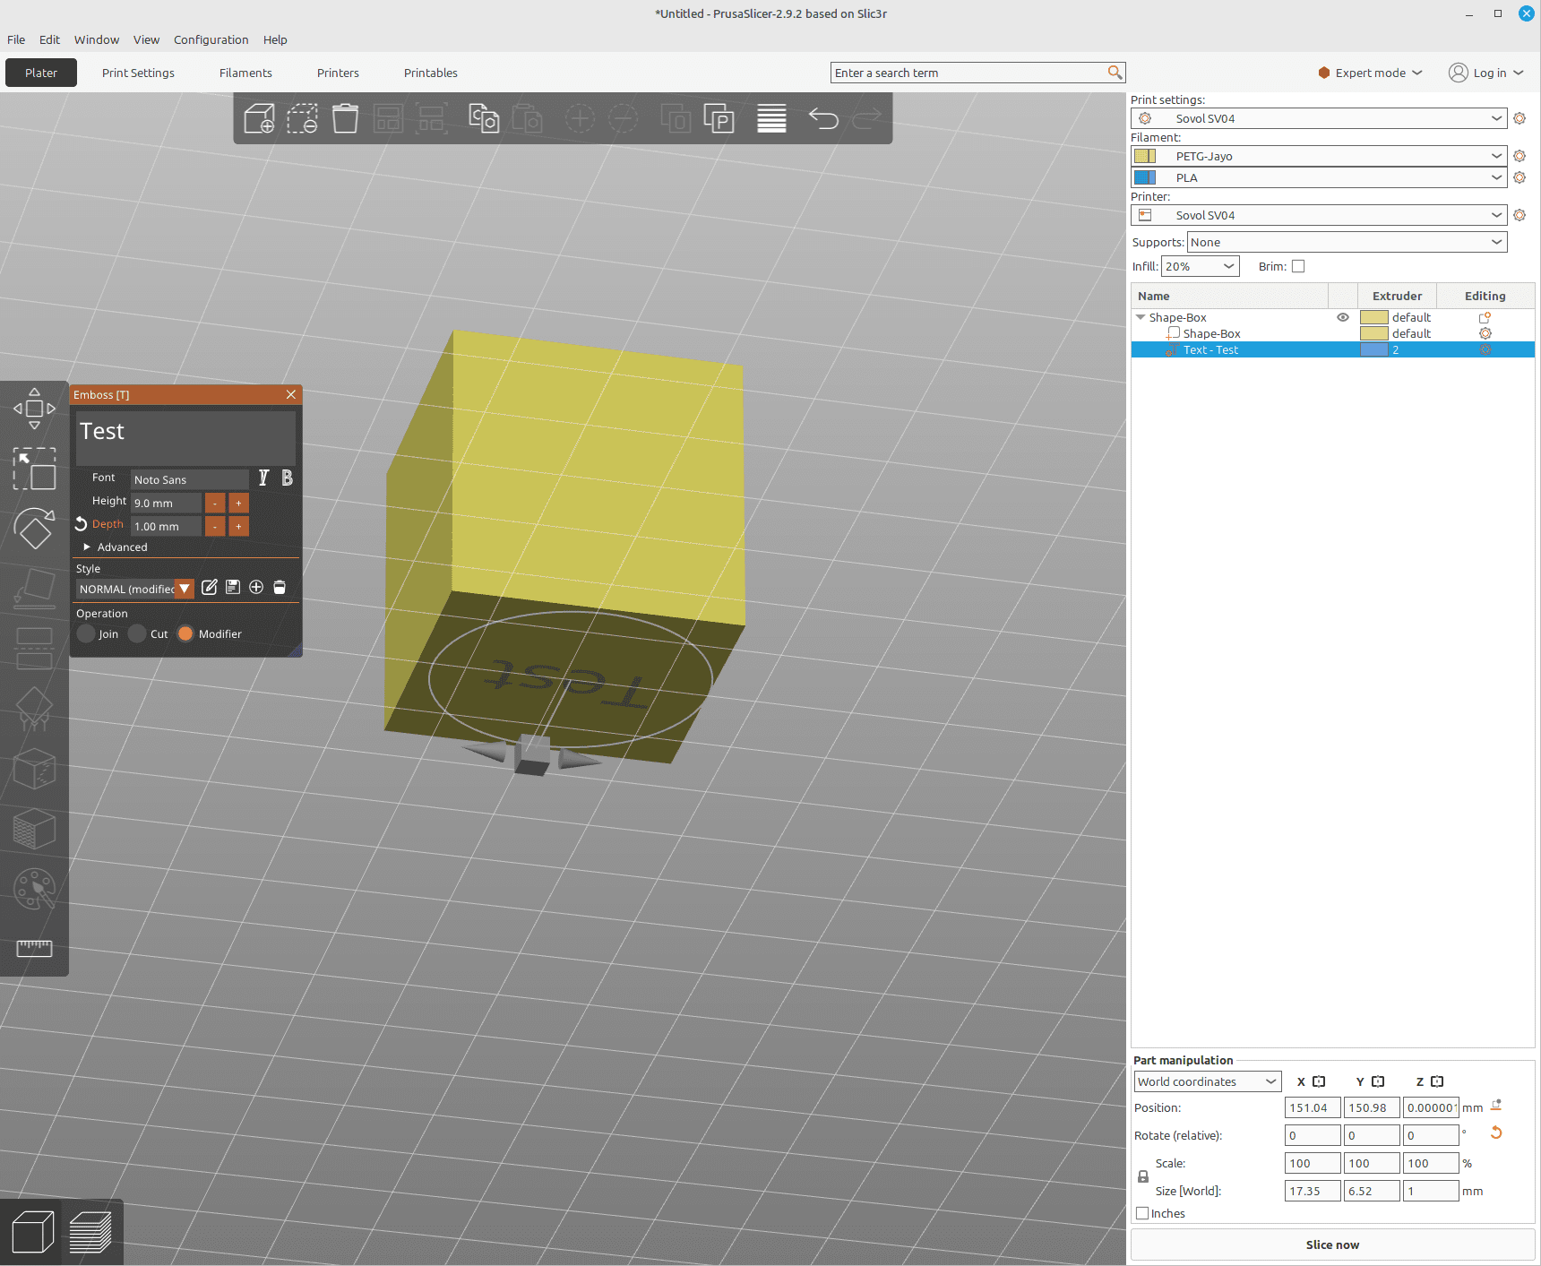Screen dimensions: 1541x1266
Task: Open the Edit menu
Action: 49,39
